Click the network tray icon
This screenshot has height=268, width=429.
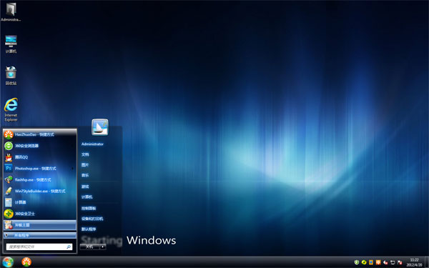[x=393, y=262]
